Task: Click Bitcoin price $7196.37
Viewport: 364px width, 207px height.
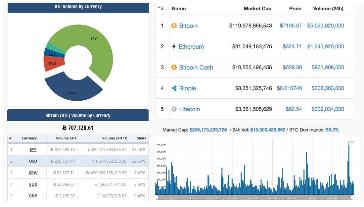Action: (x=291, y=26)
